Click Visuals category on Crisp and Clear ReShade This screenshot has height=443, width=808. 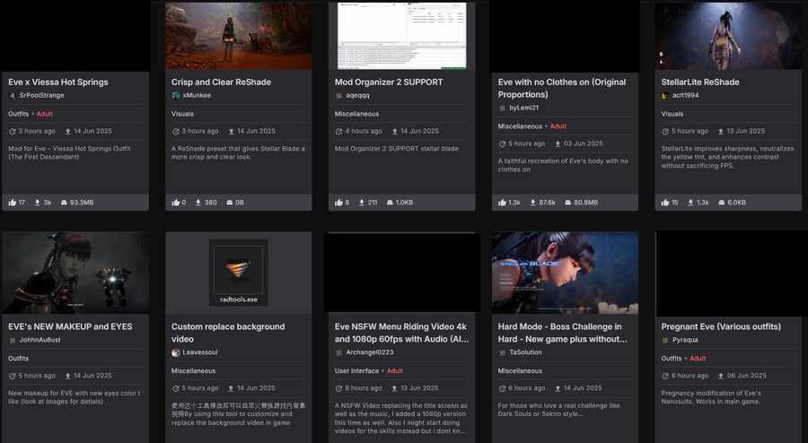coord(182,114)
